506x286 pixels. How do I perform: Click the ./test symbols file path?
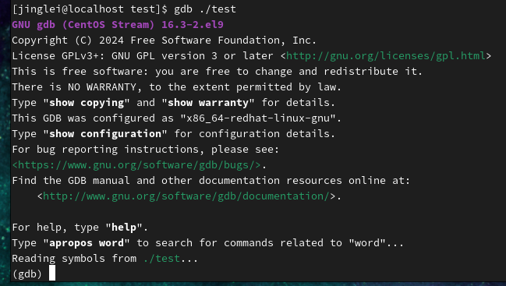pos(161,259)
